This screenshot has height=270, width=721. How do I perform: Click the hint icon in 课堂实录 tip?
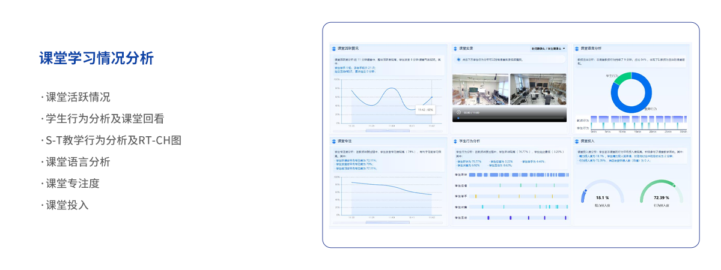pyautogui.click(x=458, y=60)
